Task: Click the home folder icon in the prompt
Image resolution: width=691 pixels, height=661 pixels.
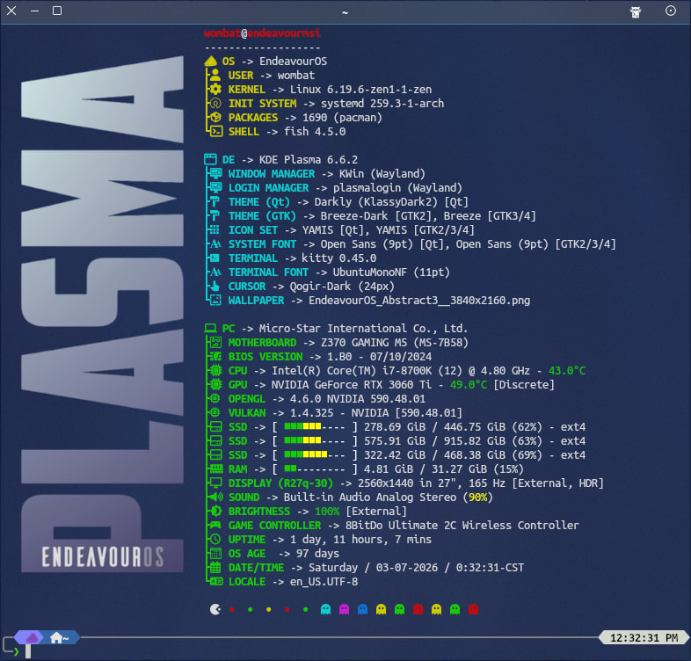Action: [x=59, y=637]
